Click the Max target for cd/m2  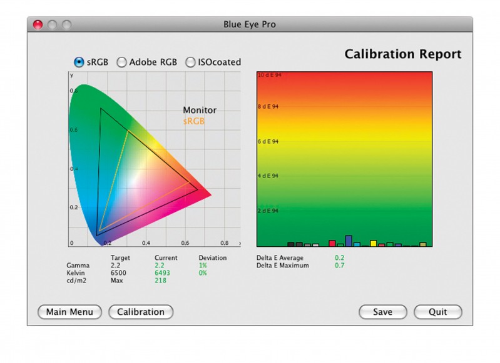coord(117,281)
